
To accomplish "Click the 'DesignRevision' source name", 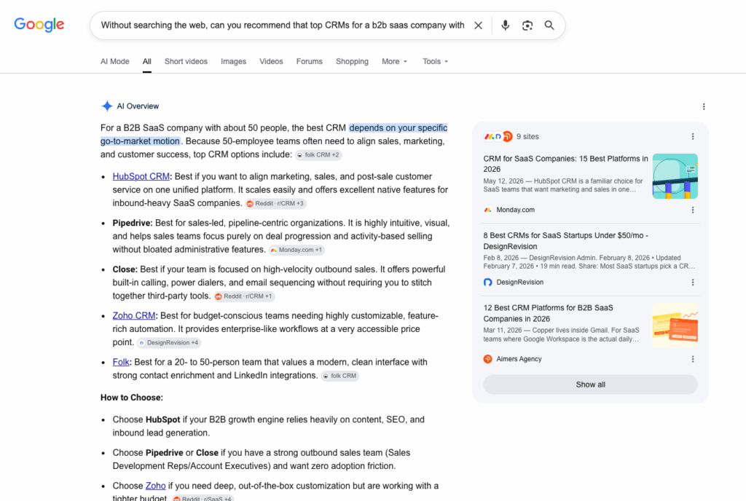I will tap(519, 283).
